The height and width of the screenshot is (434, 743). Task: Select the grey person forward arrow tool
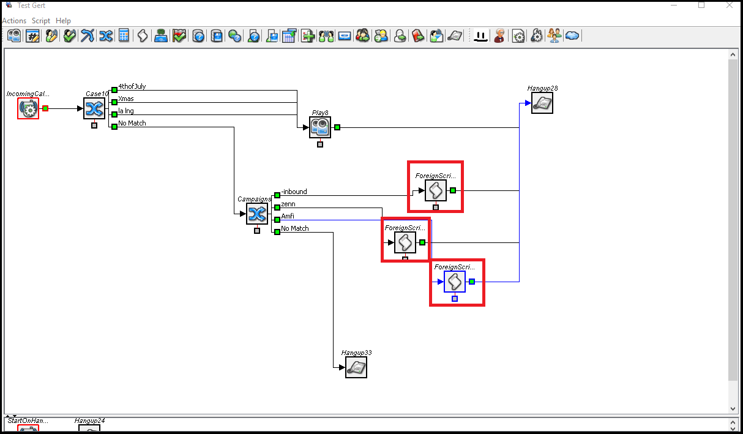[400, 36]
